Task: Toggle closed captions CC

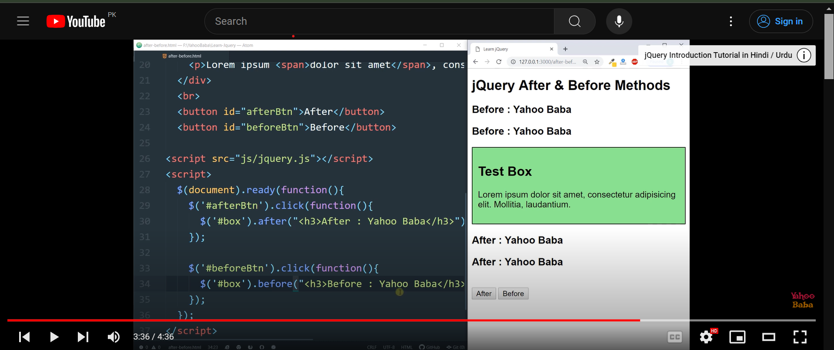Action: (674, 337)
